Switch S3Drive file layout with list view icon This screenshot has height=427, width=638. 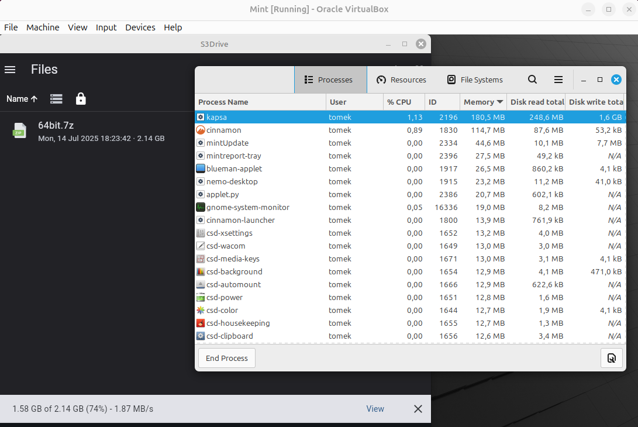point(56,99)
